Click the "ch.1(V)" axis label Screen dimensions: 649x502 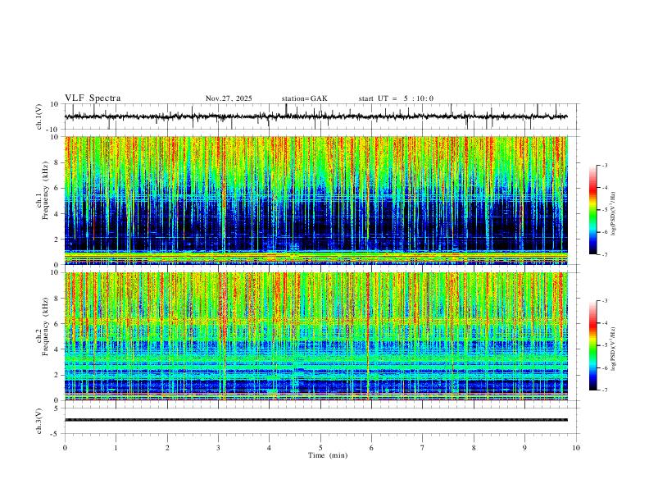[39, 116]
